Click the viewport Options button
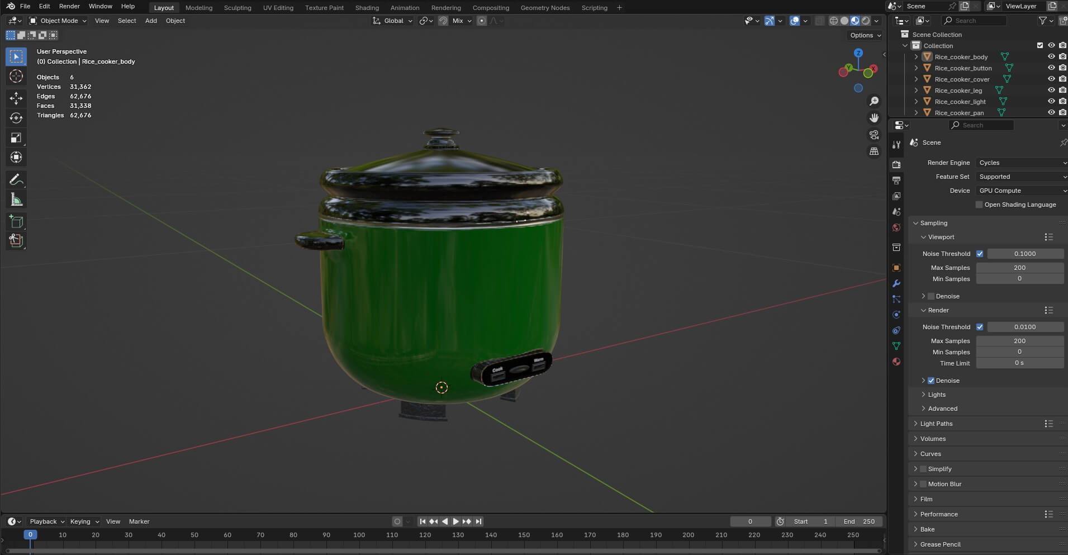The image size is (1068, 555). tap(865, 35)
